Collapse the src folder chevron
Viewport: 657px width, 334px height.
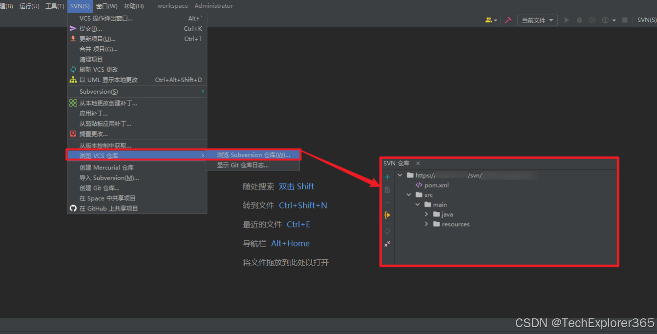tap(409, 195)
